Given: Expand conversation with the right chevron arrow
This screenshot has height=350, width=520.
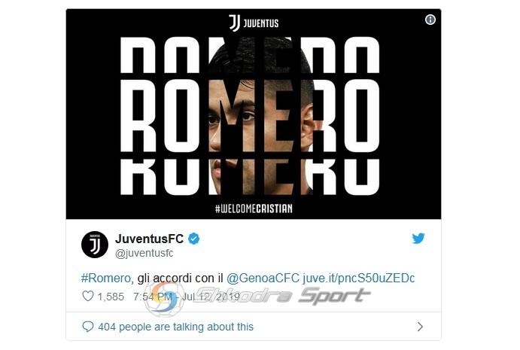Looking at the screenshot, I should coord(420,327).
